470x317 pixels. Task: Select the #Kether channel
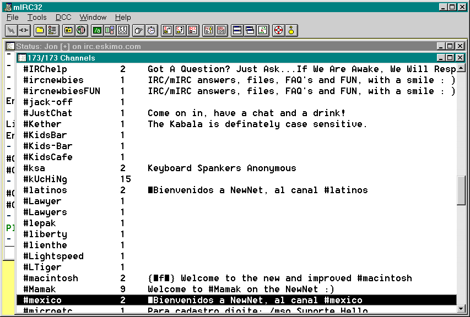click(x=236, y=124)
